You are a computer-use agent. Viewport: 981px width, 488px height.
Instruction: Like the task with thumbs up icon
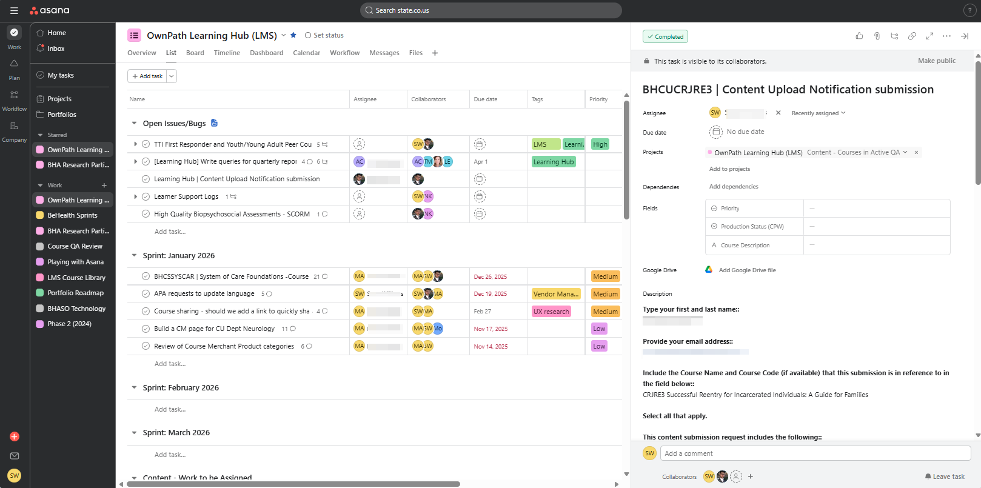(x=859, y=36)
